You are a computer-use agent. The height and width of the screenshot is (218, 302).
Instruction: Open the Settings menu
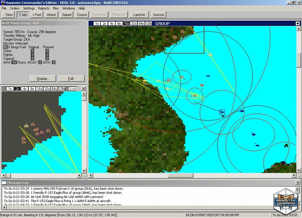click(29, 8)
